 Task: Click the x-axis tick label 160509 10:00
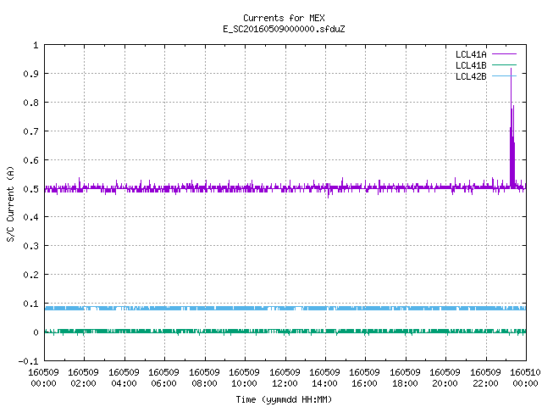[244, 377]
